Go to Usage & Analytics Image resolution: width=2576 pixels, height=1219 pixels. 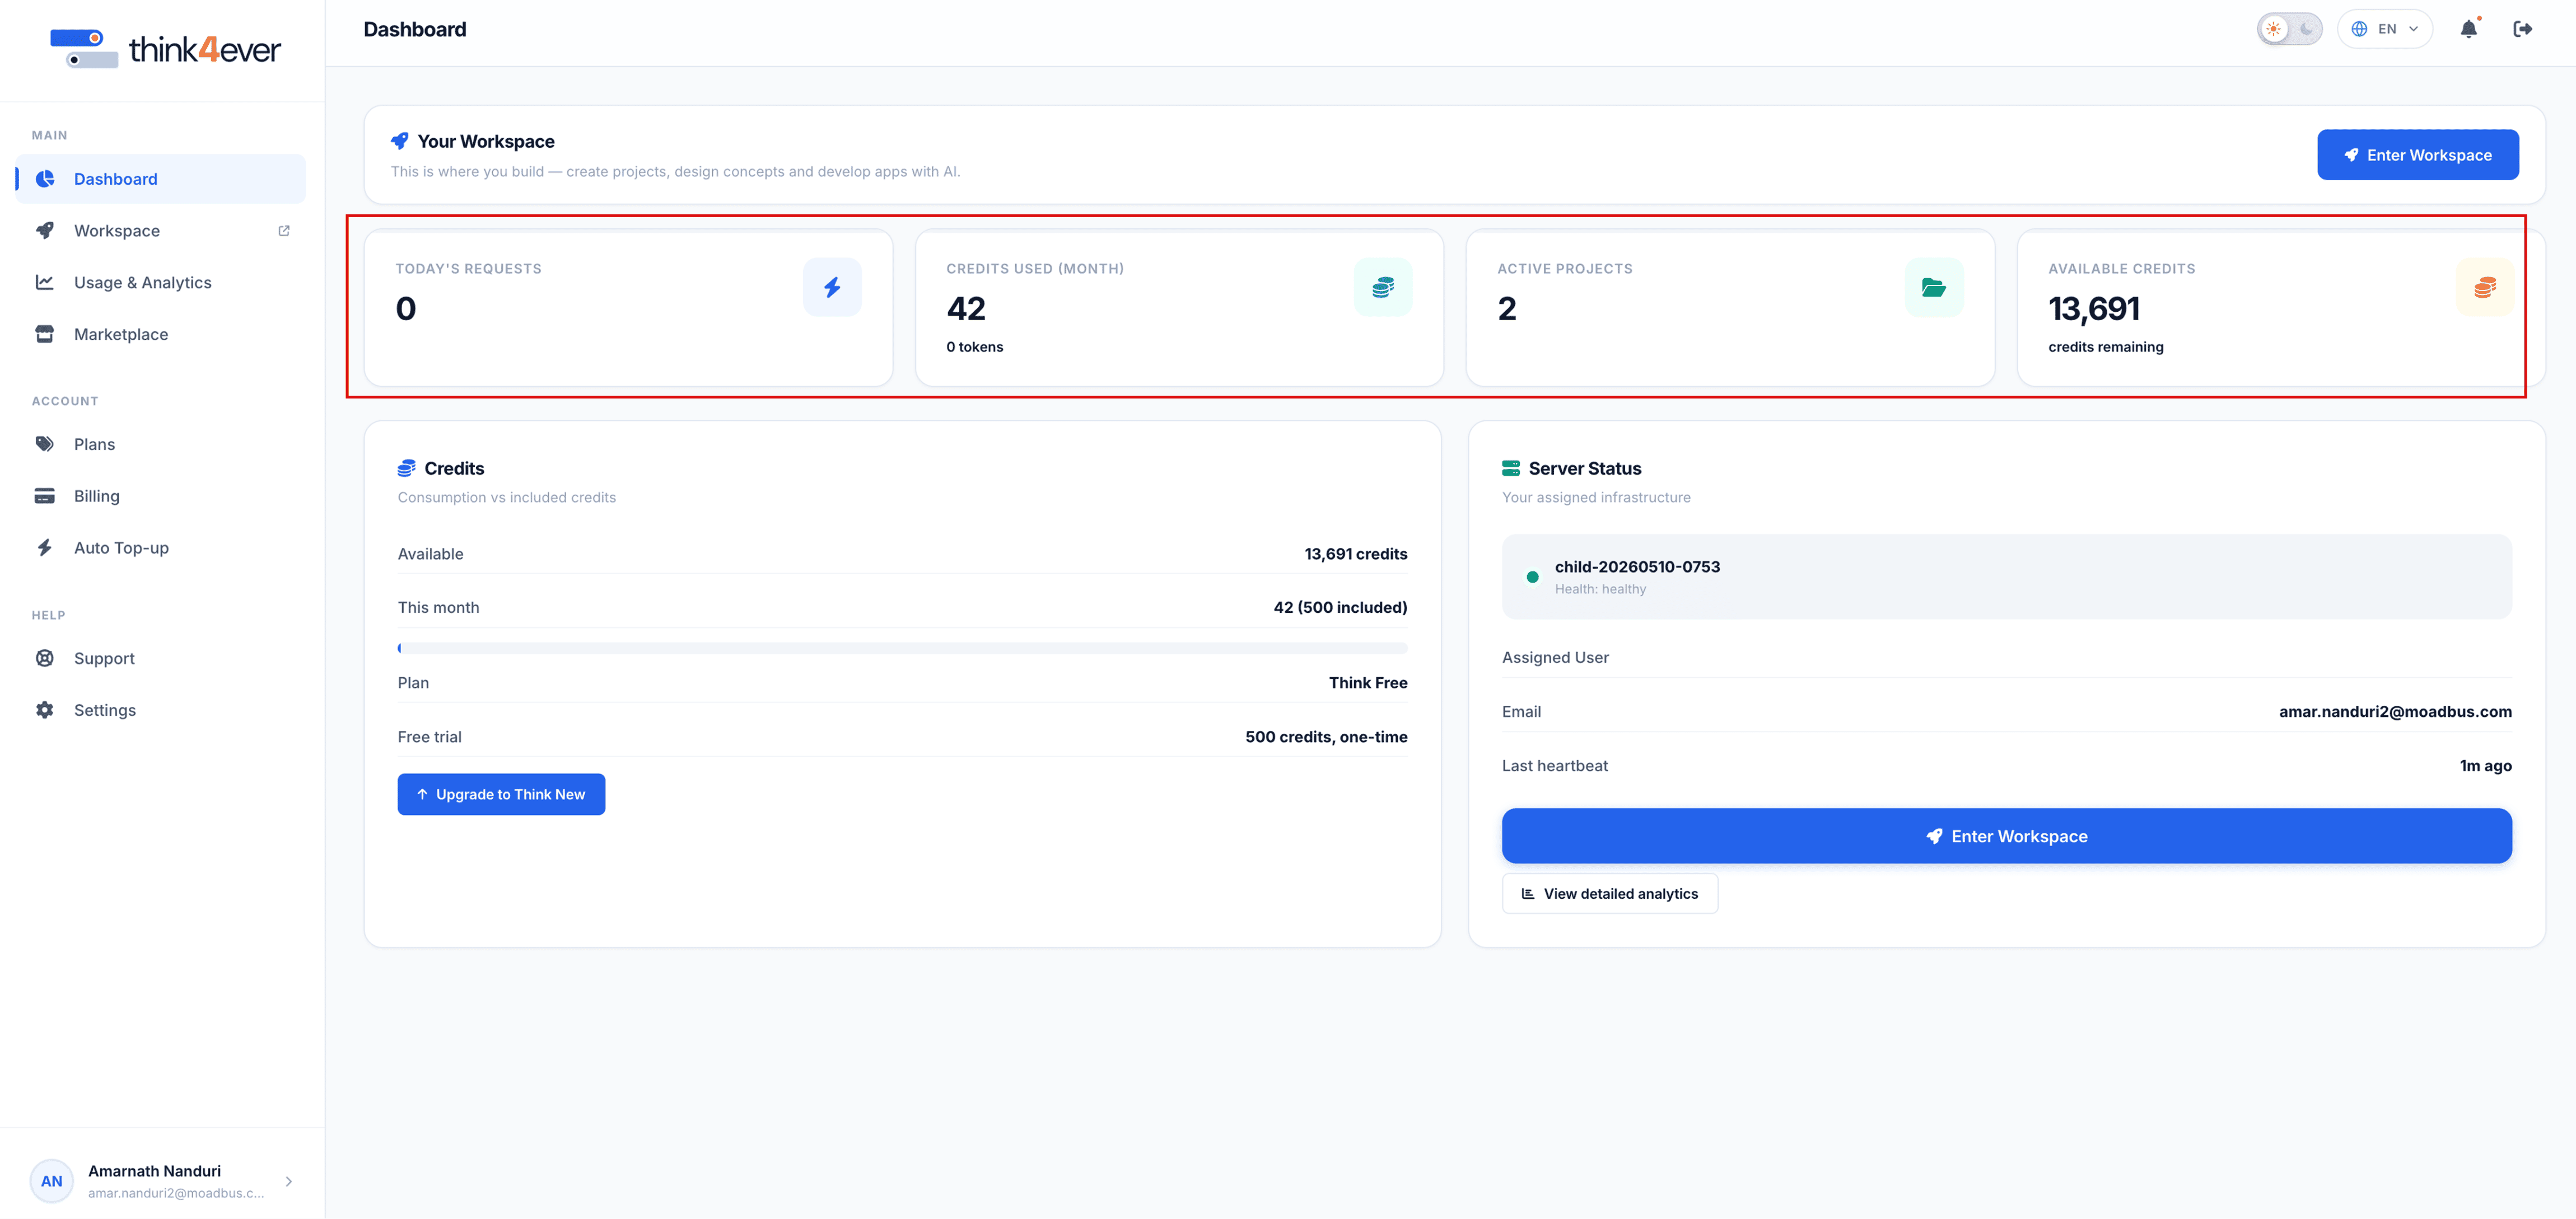161,283
